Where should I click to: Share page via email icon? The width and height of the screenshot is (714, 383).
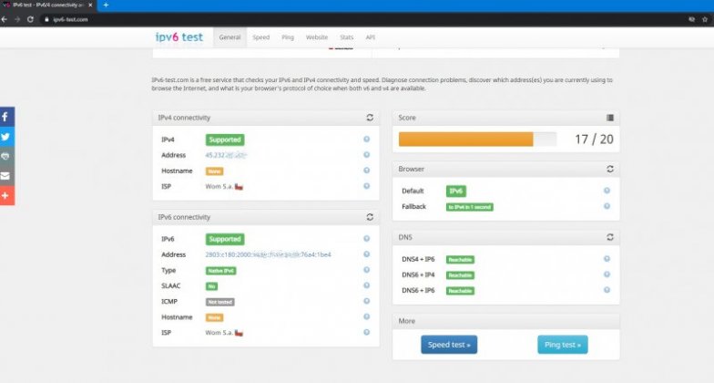(x=7, y=175)
